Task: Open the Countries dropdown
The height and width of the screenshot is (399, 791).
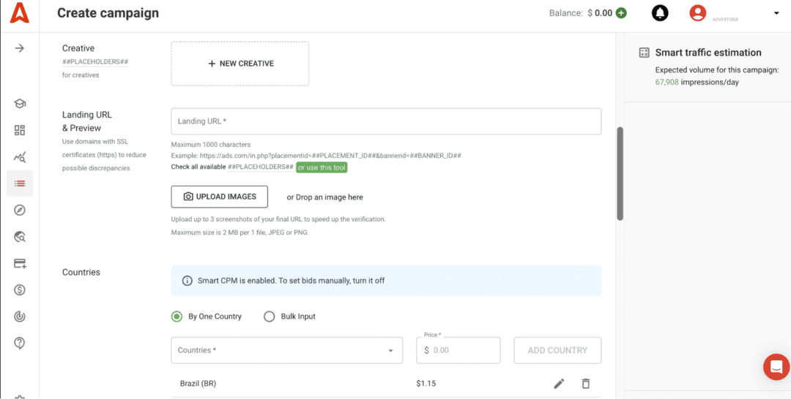Action: pos(286,351)
